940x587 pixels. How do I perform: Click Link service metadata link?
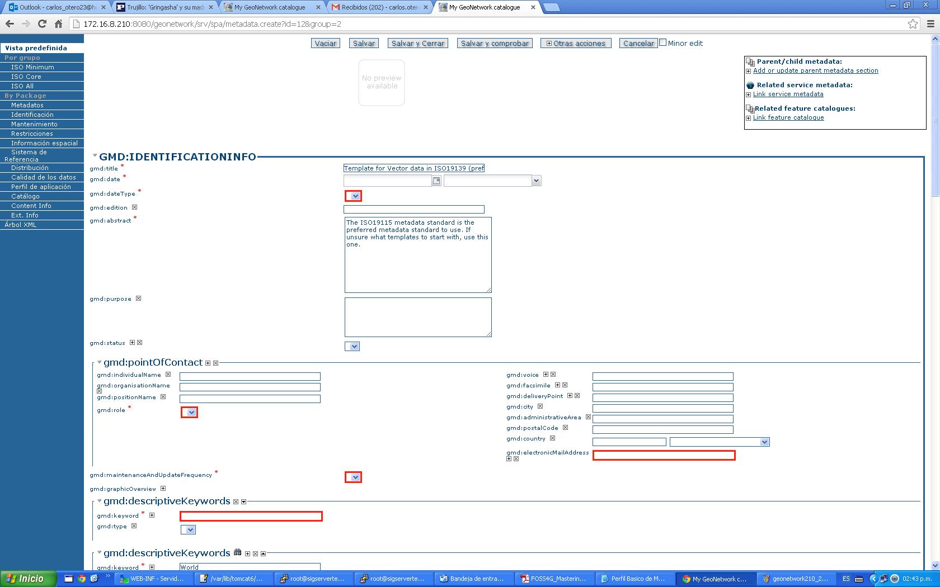tap(788, 94)
